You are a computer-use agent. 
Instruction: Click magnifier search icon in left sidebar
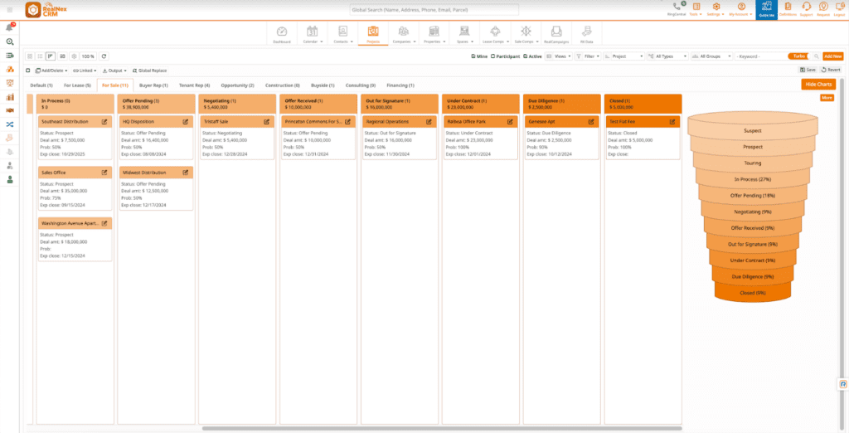pyautogui.click(x=10, y=41)
